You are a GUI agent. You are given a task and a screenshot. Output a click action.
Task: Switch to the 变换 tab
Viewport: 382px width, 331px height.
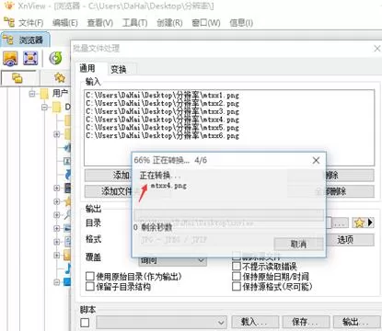[x=119, y=70]
